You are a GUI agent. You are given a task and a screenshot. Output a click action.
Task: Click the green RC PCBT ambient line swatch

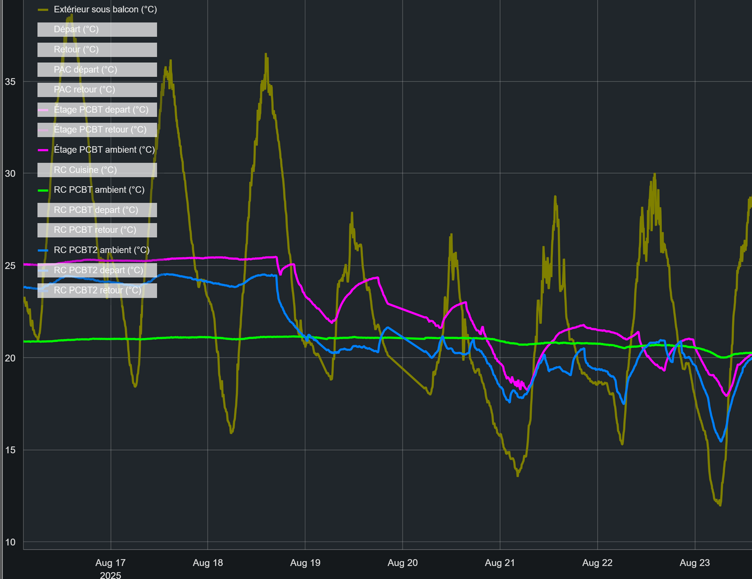pyautogui.click(x=43, y=190)
